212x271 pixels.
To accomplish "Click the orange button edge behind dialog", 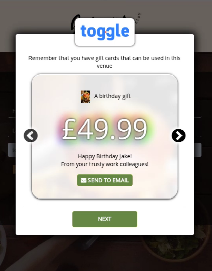I will [x=14, y=169].
